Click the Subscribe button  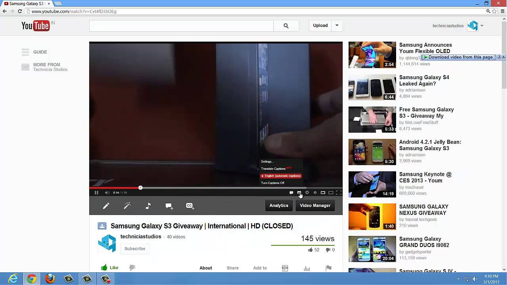tap(135, 249)
